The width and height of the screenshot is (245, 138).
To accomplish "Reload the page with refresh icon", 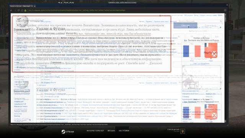I will click(x=19, y=10).
